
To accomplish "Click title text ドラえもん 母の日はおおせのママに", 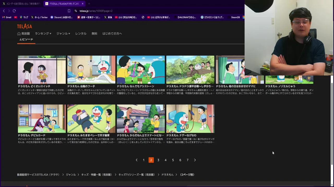I will coord(236,86).
